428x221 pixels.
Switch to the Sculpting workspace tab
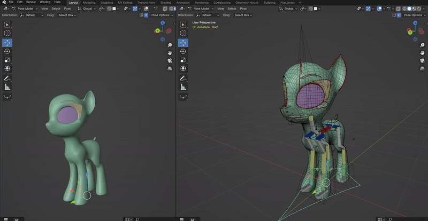coord(106,3)
